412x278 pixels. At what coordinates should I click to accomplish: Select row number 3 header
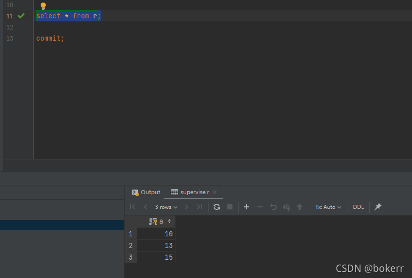[x=131, y=257]
